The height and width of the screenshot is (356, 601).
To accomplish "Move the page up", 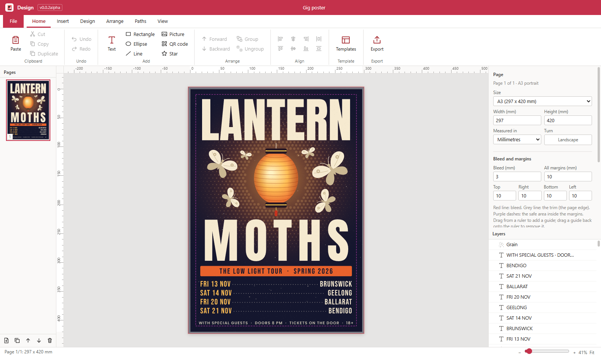I will 28,341.
